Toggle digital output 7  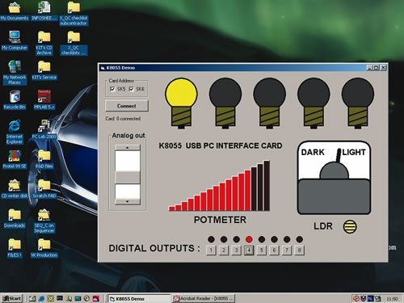[287, 250]
